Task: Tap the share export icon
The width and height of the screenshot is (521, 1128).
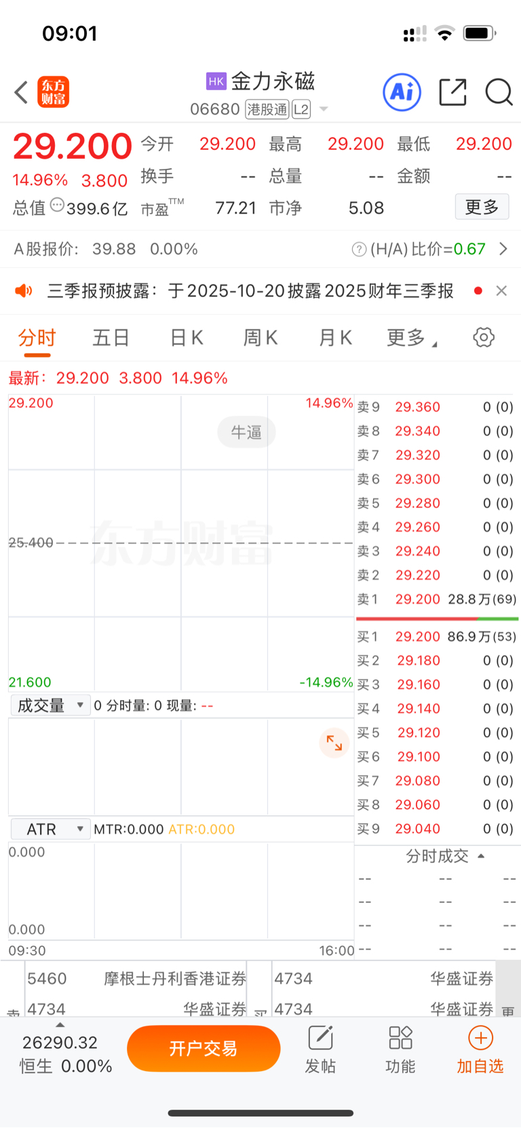Action: [452, 92]
